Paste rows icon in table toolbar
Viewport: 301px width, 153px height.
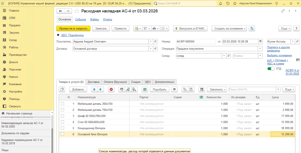coord(191,89)
